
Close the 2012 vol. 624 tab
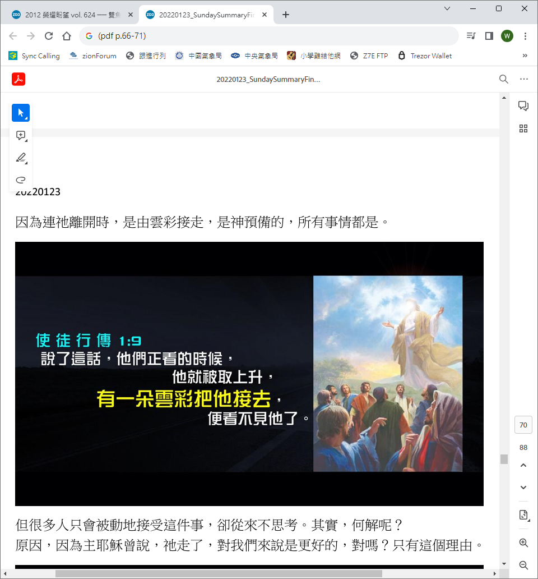[130, 15]
